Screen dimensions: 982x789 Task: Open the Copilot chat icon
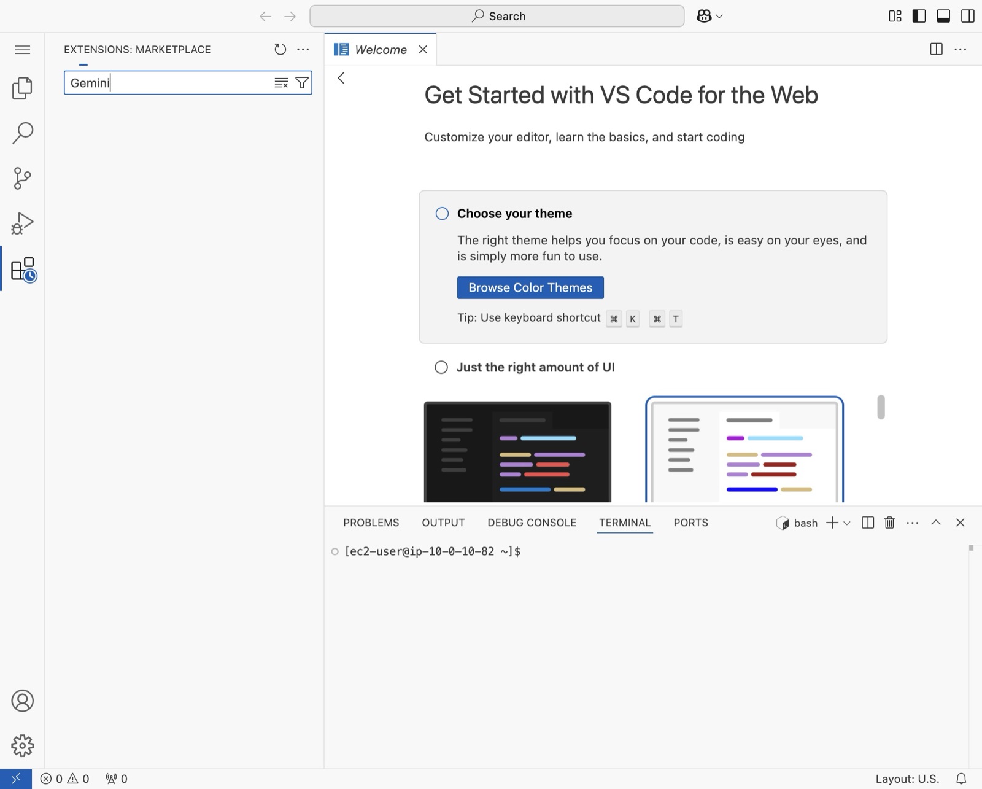(x=704, y=16)
